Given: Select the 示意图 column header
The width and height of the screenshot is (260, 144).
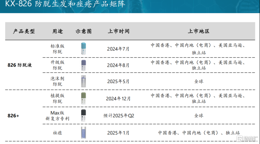Looking at the screenshot, I should coord(84,31).
